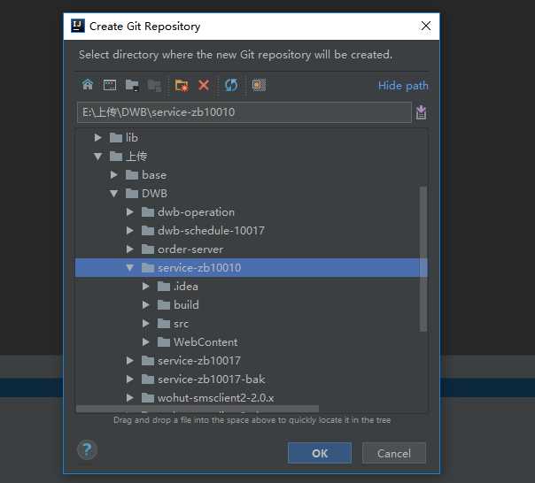The height and width of the screenshot is (483, 535).
Task: Click the Refresh icon
Action: [231, 85]
